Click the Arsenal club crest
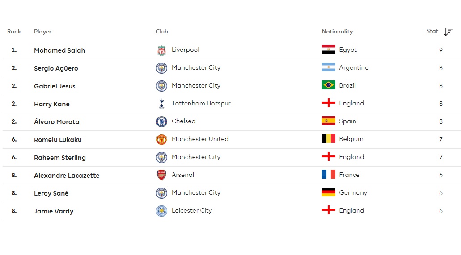Image resolution: width=461 pixels, height=255 pixels. coord(161,175)
